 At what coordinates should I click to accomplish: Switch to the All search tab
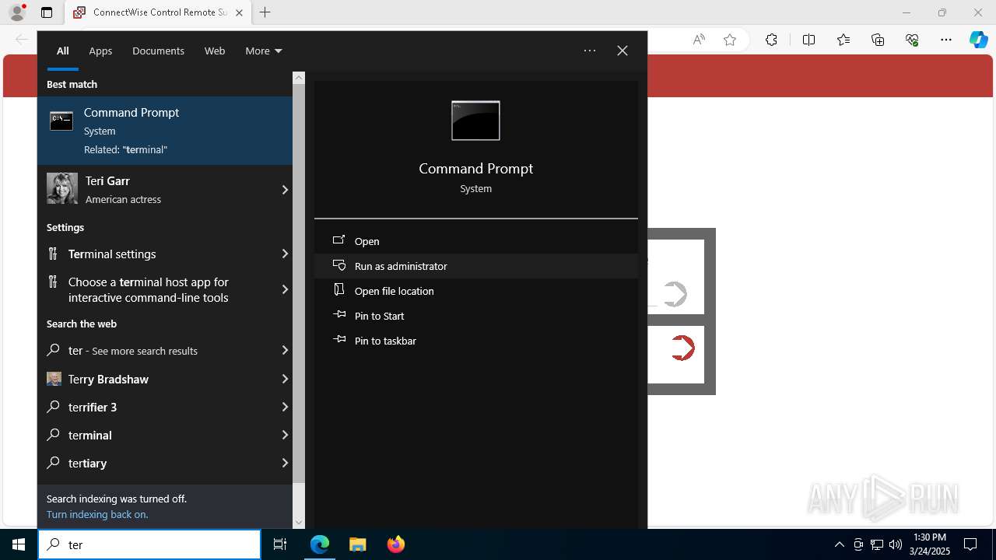coord(63,51)
